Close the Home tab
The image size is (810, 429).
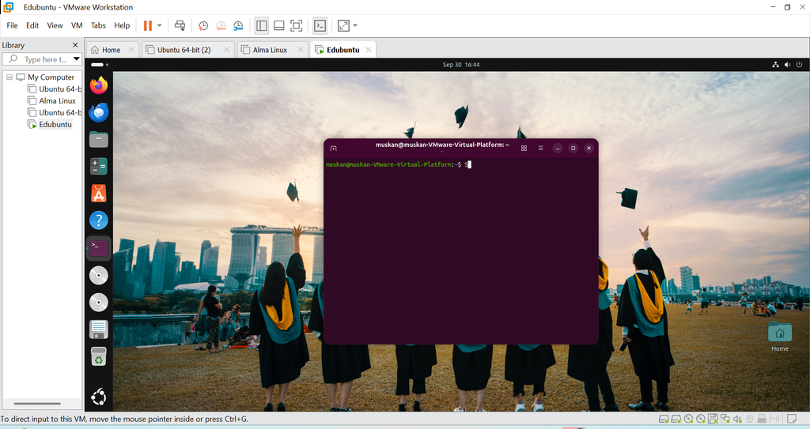[131, 50]
